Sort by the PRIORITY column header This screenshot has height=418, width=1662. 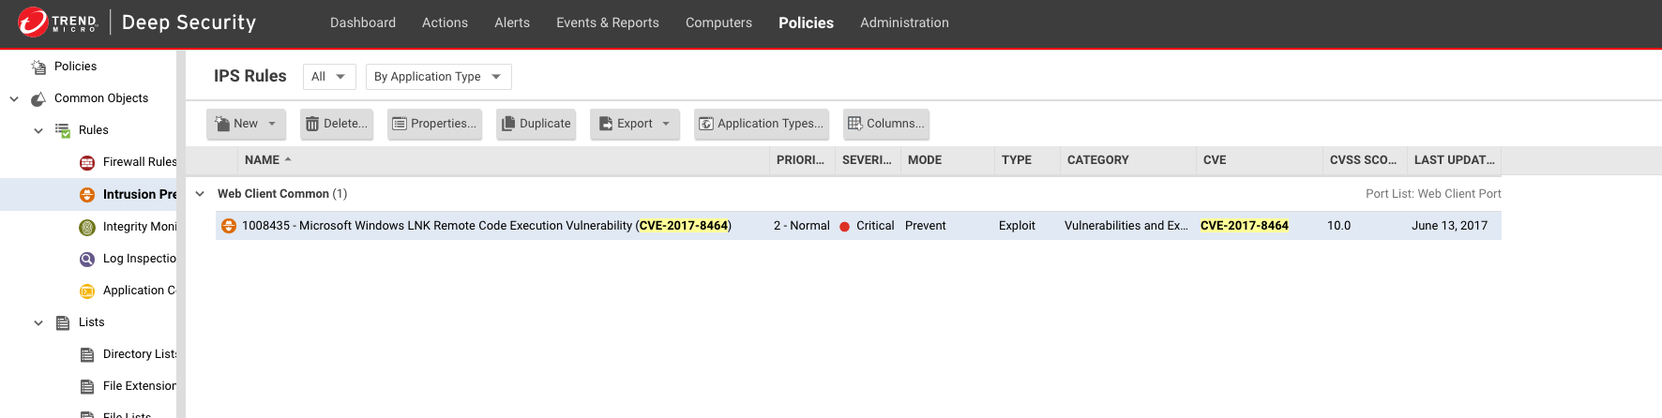pyautogui.click(x=800, y=160)
